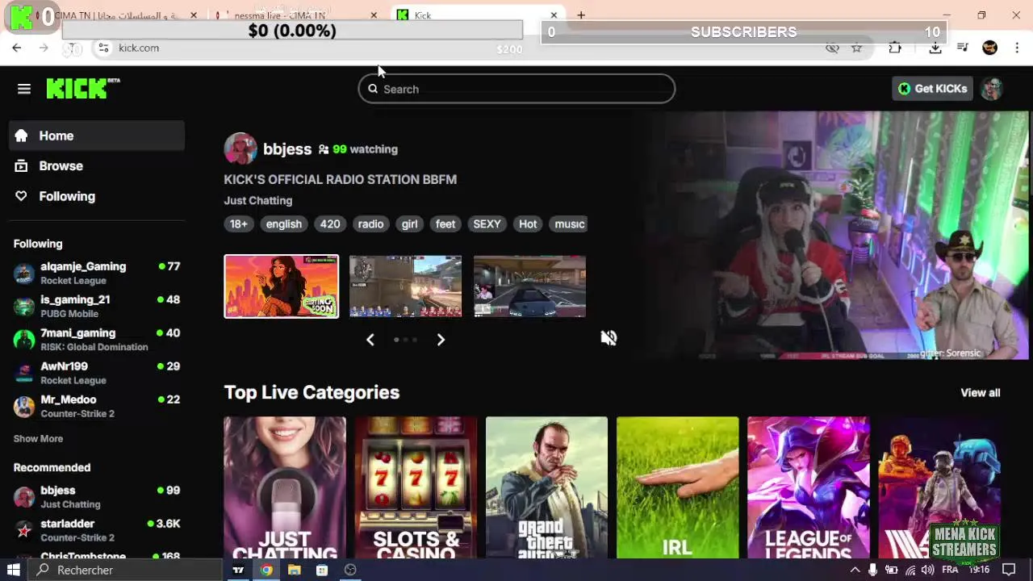Image resolution: width=1033 pixels, height=581 pixels.
Task: Open IRL category card
Action: click(x=677, y=487)
